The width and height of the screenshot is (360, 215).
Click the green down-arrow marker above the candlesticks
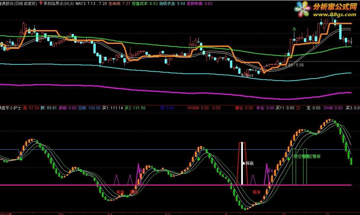(x=294, y=29)
